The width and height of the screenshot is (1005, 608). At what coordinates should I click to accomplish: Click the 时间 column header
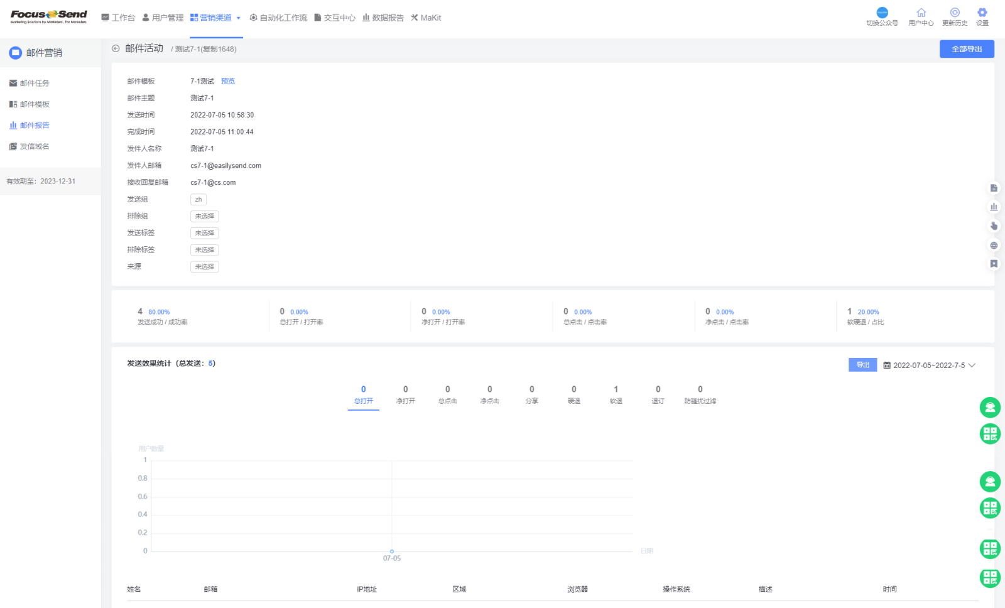pos(889,589)
